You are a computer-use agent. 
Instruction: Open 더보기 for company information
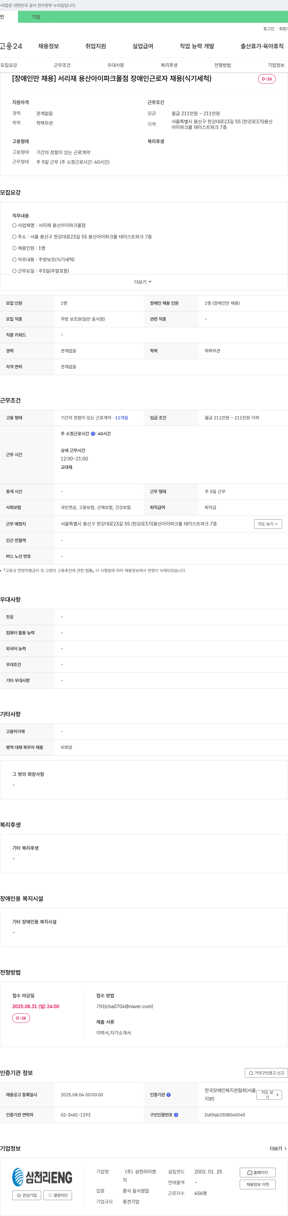pyautogui.click(x=278, y=1149)
